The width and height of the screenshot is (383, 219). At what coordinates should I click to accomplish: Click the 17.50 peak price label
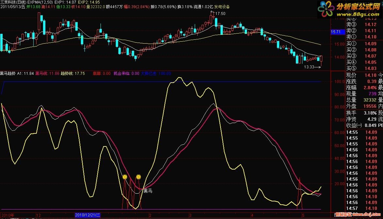(x=220, y=14)
